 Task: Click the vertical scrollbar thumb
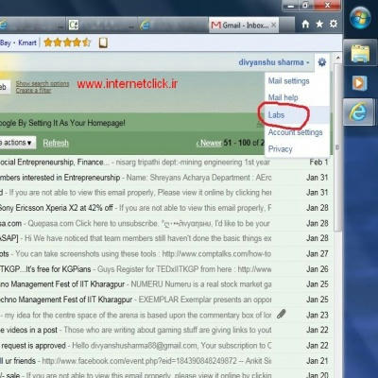click(337, 147)
